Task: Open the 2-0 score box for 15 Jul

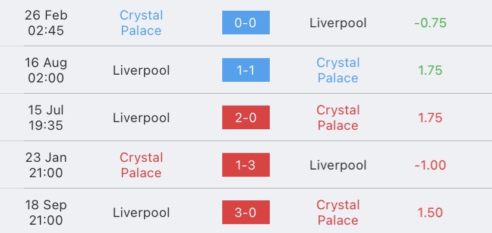Action: [x=245, y=117]
